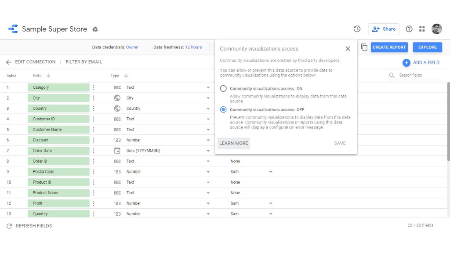Expand the type dropdown for Order Date

pyautogui.click(x=208, y=151)
